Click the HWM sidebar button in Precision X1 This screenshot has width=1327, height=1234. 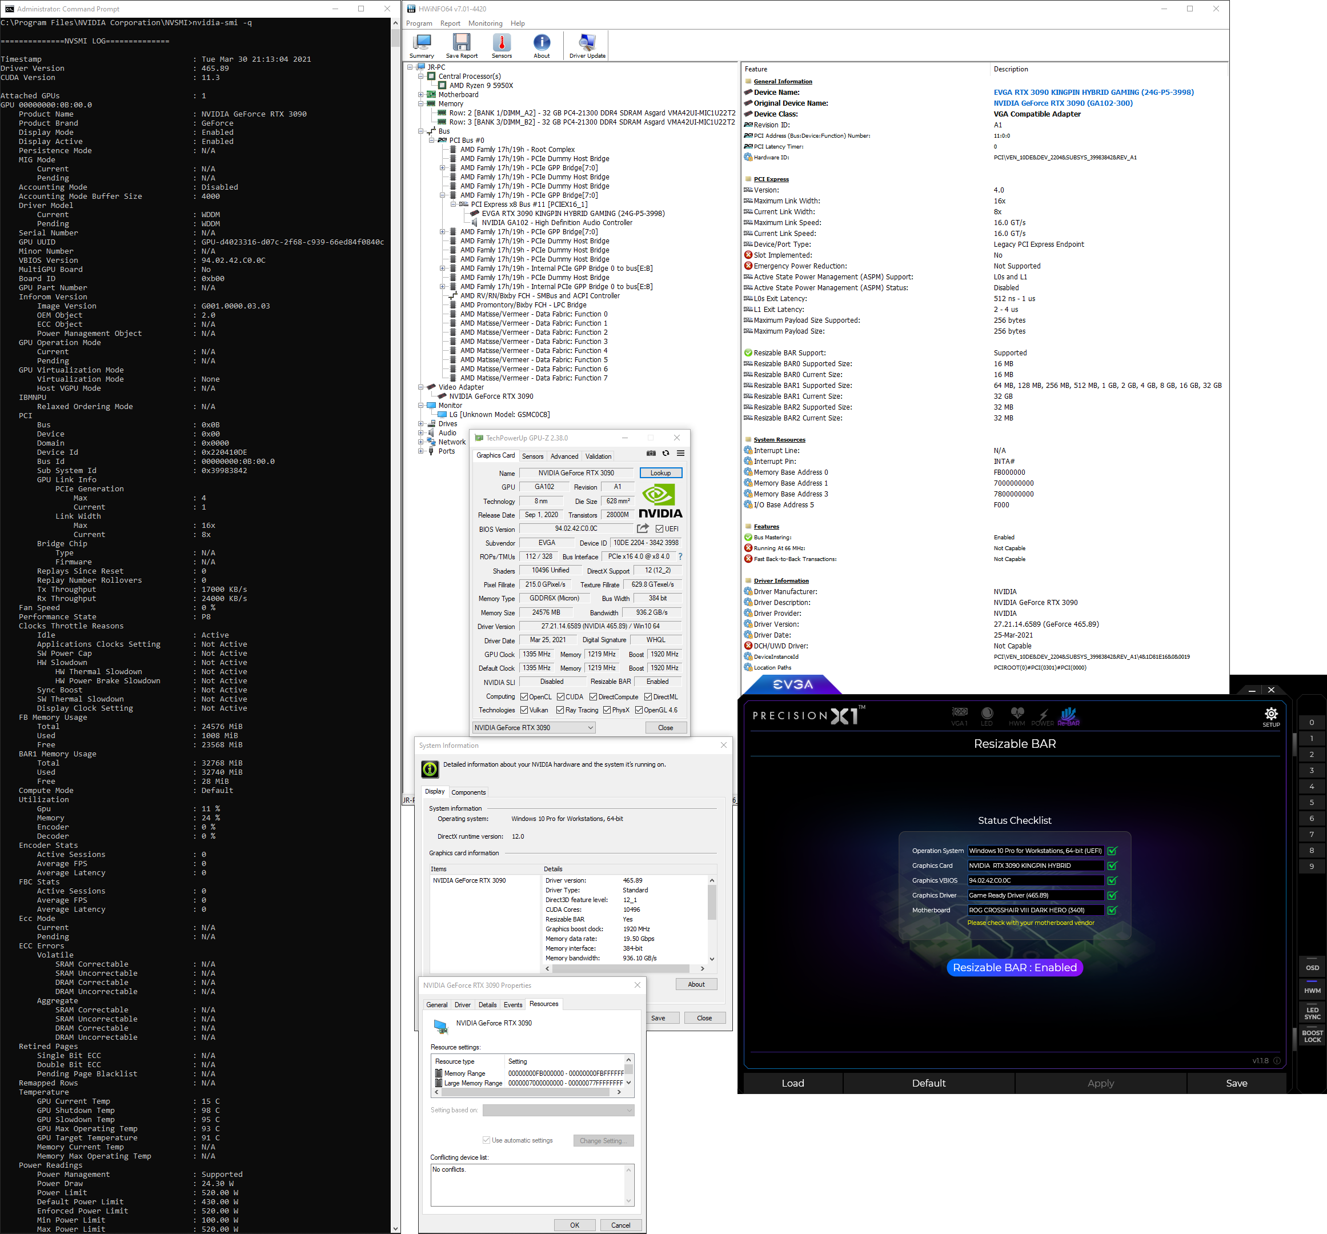1312,989
